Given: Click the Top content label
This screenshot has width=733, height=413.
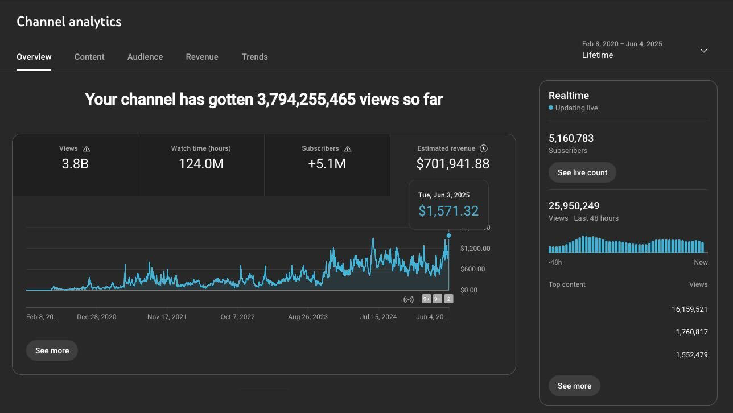Looking at the screenshot, I should coord(567,284).
